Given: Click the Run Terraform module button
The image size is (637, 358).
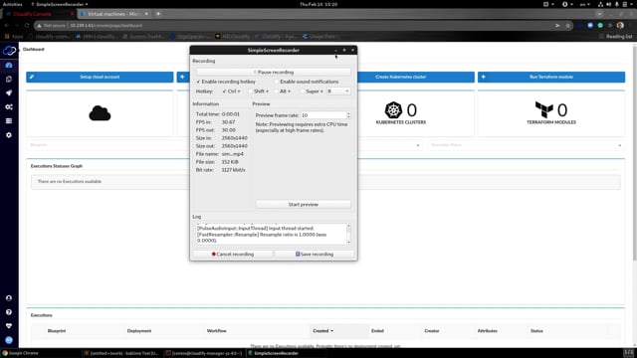Looking at the screenshot, I should pyautogui.click(x=551, y=77).
